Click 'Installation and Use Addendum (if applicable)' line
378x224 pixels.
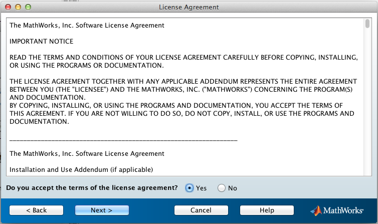coord(81,169)
